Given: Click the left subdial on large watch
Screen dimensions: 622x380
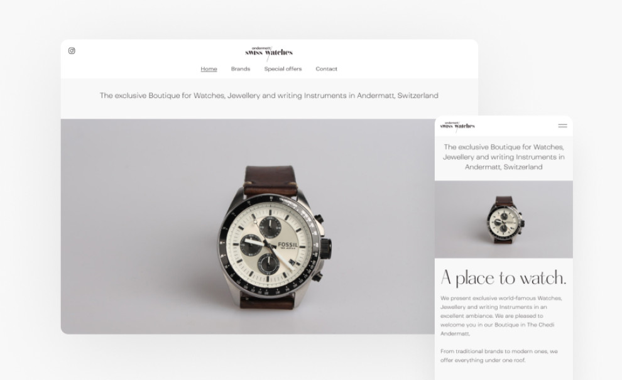Looking at the screenshot, I should coord(252,245).
